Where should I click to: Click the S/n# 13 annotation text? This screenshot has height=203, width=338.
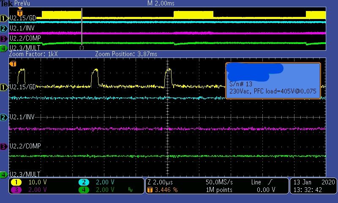[x=241, y=84]
